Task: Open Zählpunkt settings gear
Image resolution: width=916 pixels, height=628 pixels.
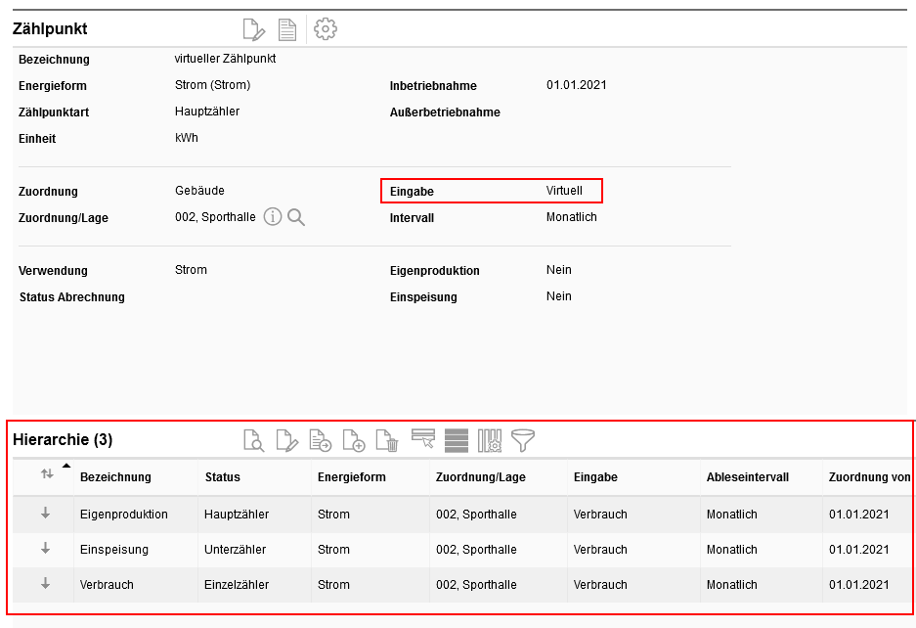Action: [x=326, y=29]
